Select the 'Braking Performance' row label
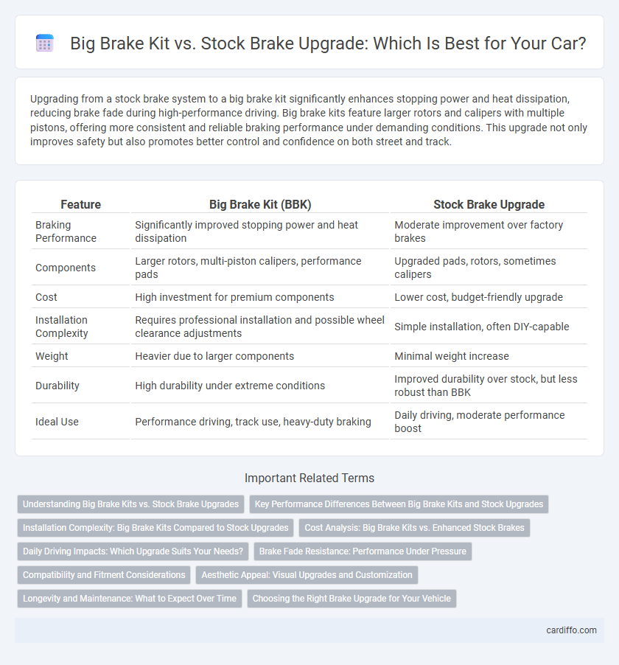The width and height of the screenshot is (619, 665). tap(66, 231)
